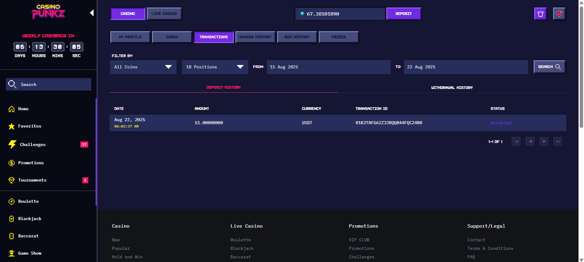Select the Transactions tab
This screenshot has width=584, height=262.
pos(214,37)
